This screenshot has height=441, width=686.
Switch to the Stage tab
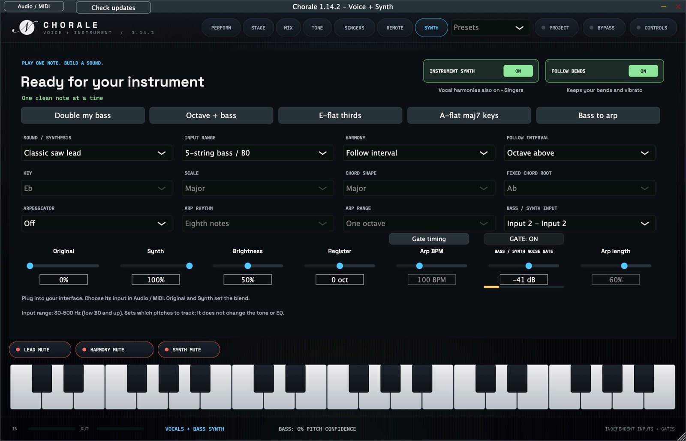[258, 28]
